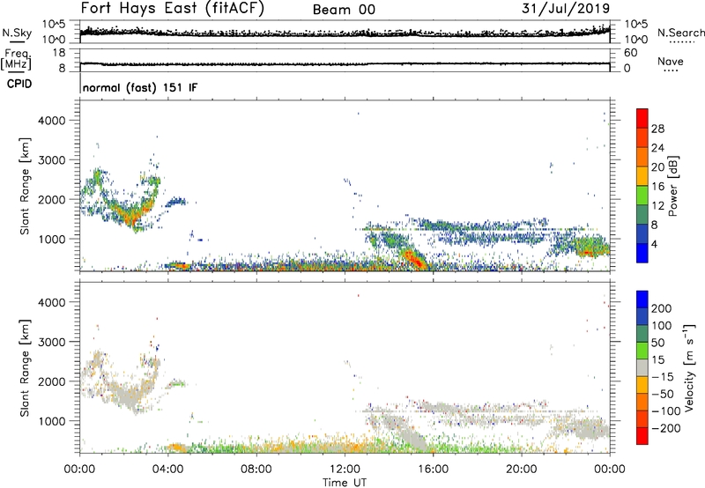Image resolution: width=705 pixels, height=488 pixels.
Task: Click the 'N.Sky' legend label
Action: pos(17,33)
